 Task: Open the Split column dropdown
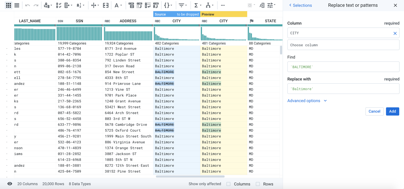coord(95,5)
